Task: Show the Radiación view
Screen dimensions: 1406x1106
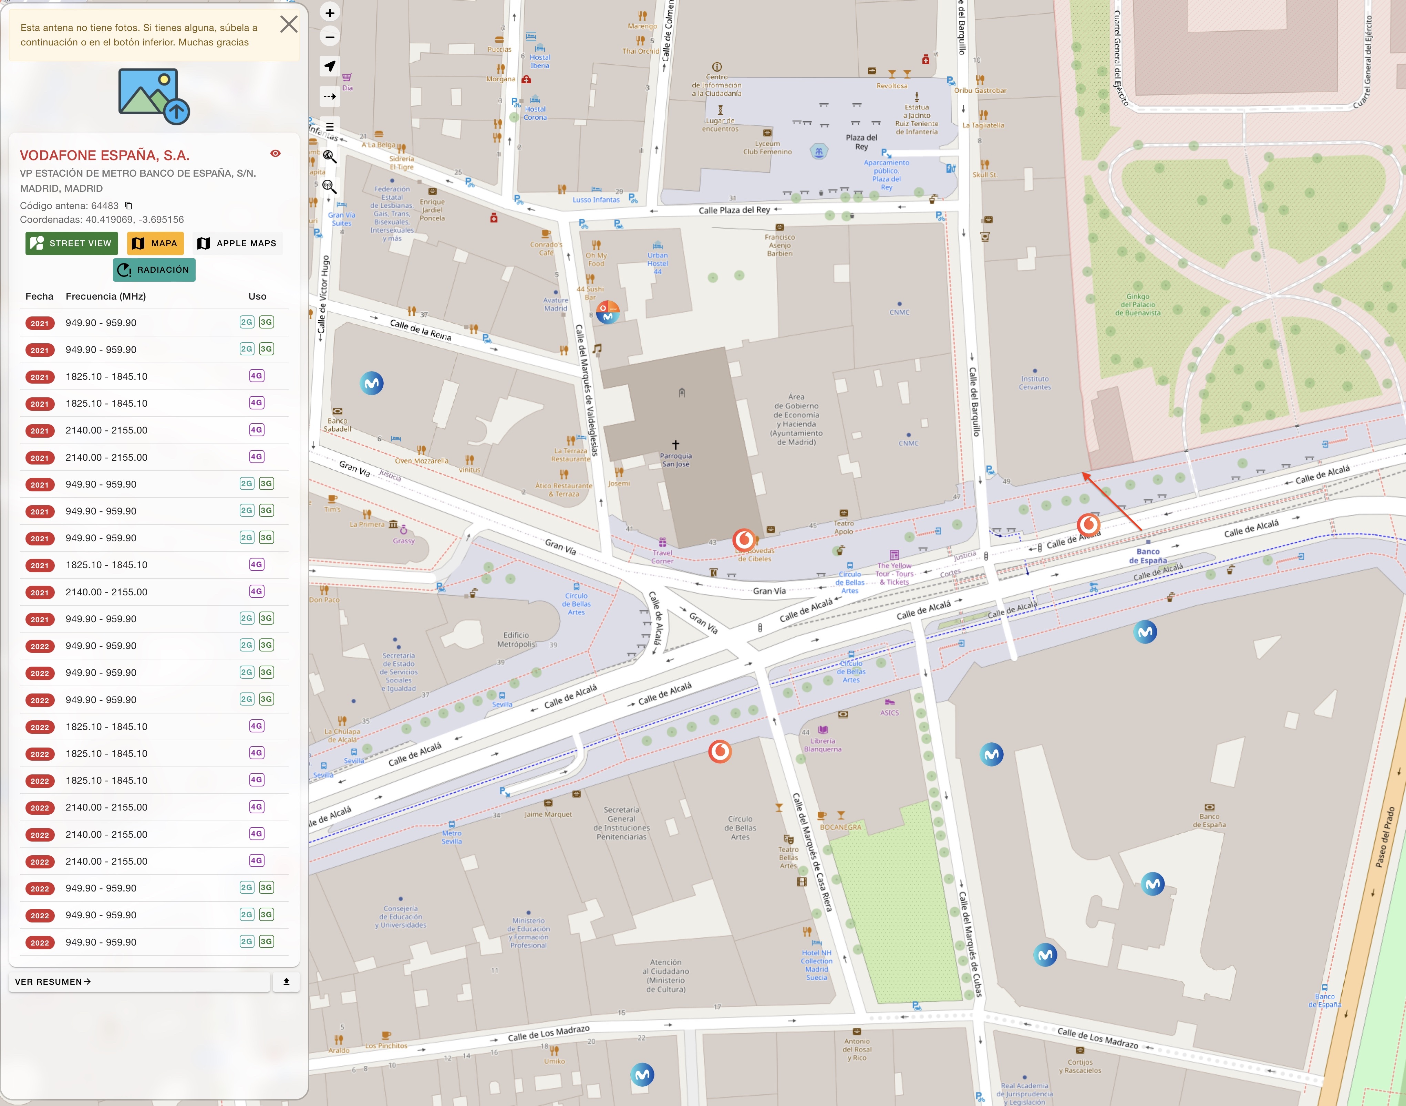Action: point(154,270)
